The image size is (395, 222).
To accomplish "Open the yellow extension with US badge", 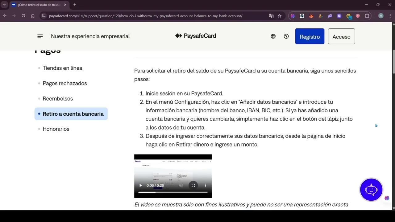I will pyautogui.click(x=349, y=16).
